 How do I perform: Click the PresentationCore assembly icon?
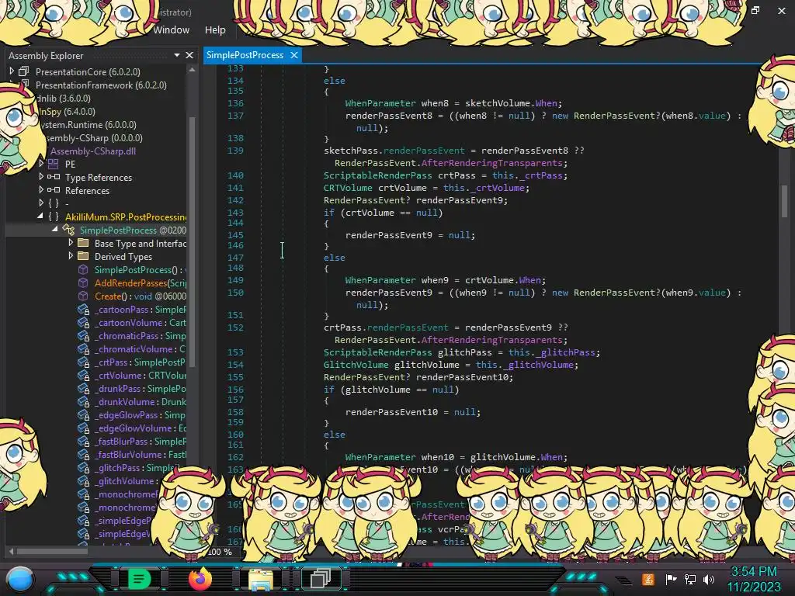click(24, 71)
